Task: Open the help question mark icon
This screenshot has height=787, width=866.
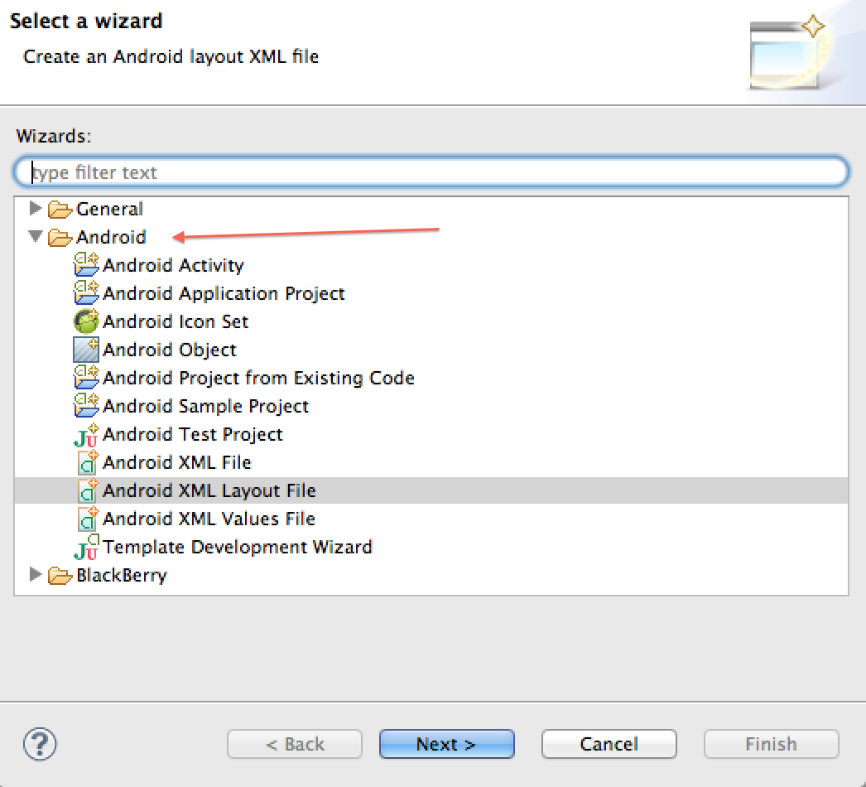Action: (x=40, y=744)
